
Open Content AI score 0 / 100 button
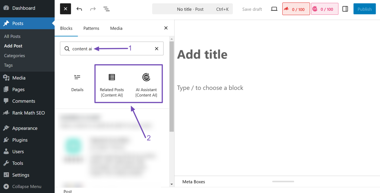[x=325, y=9]
